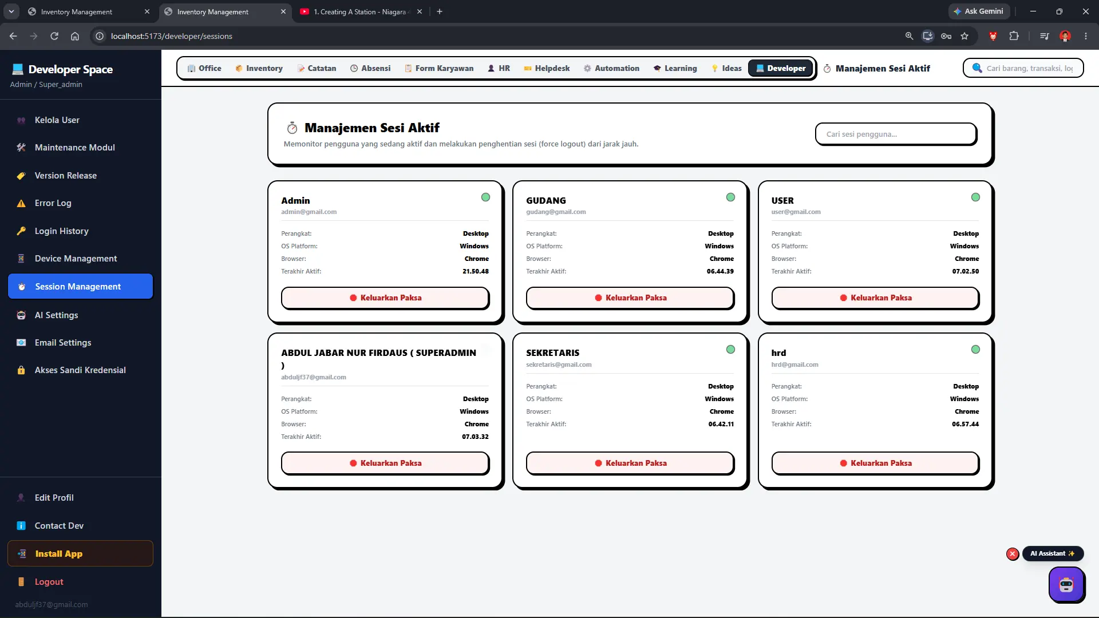This screenshot has height=618, width=1099.
Task: Click the browser home icon
Action: [75, 36]
